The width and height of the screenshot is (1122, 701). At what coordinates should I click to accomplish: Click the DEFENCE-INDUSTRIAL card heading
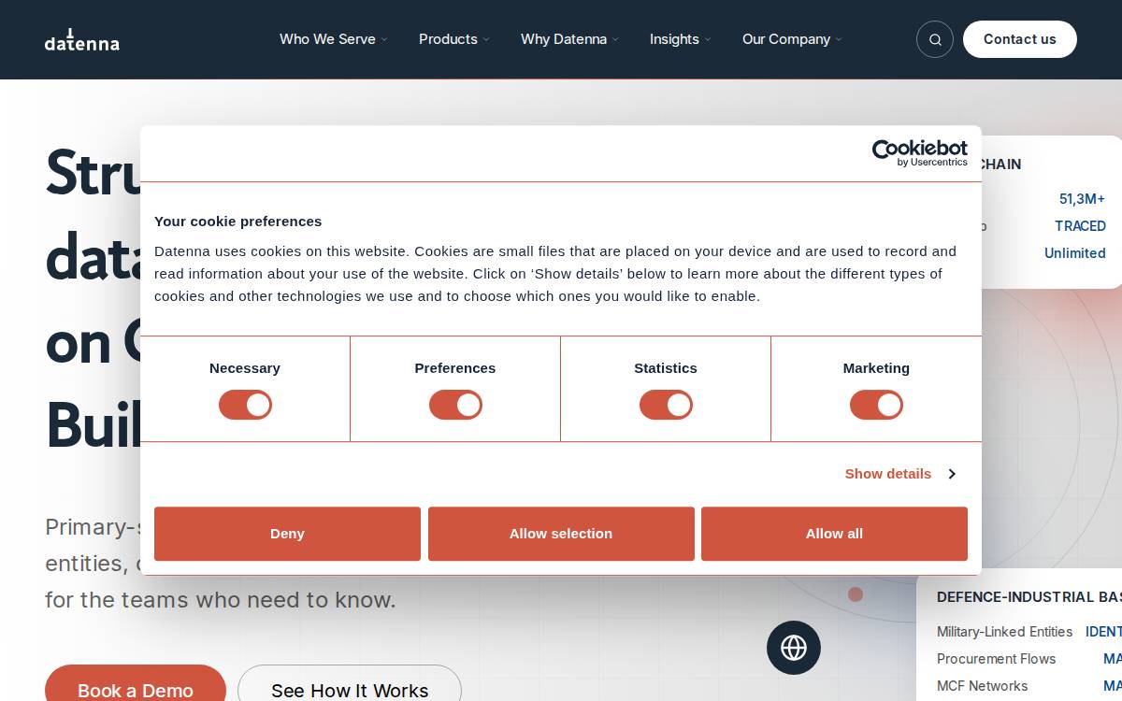pos(1028,597)
